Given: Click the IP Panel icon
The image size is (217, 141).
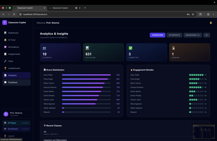Looking at the screenshot, I should [x=5, y=123].
